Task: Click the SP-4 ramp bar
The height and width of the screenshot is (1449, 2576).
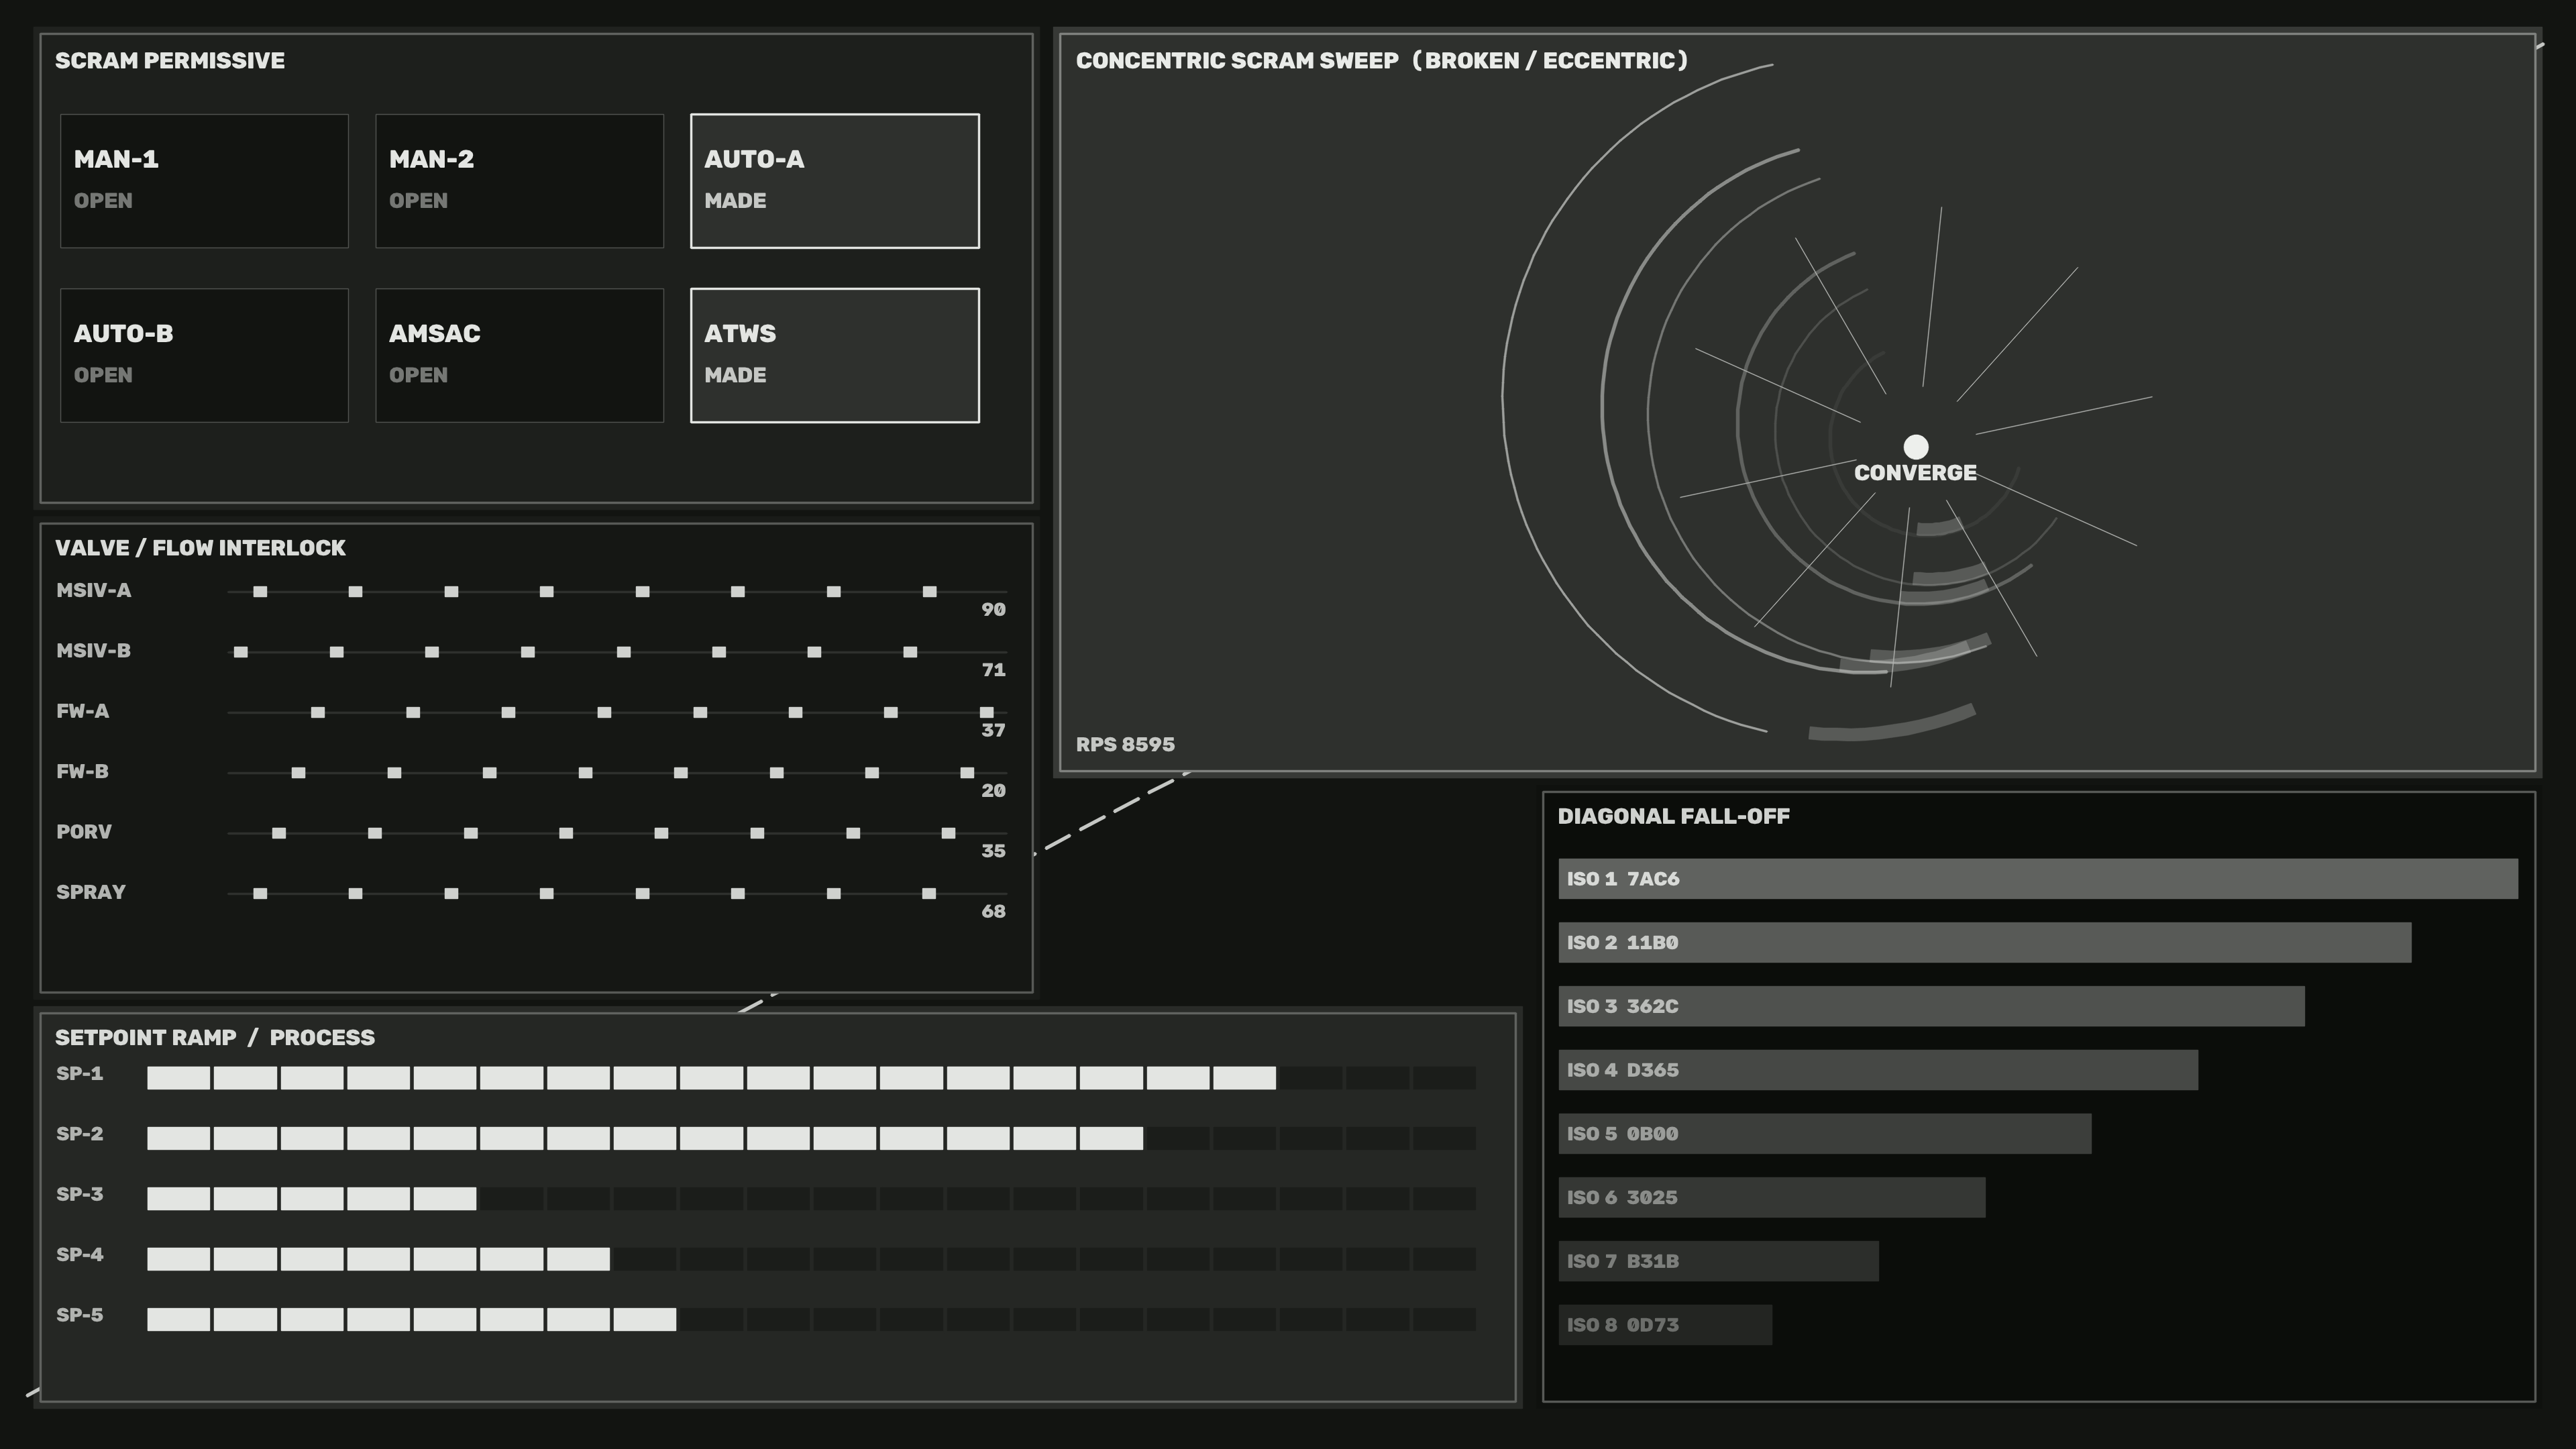Action: pyautogui.click(x=811, y=1258)
